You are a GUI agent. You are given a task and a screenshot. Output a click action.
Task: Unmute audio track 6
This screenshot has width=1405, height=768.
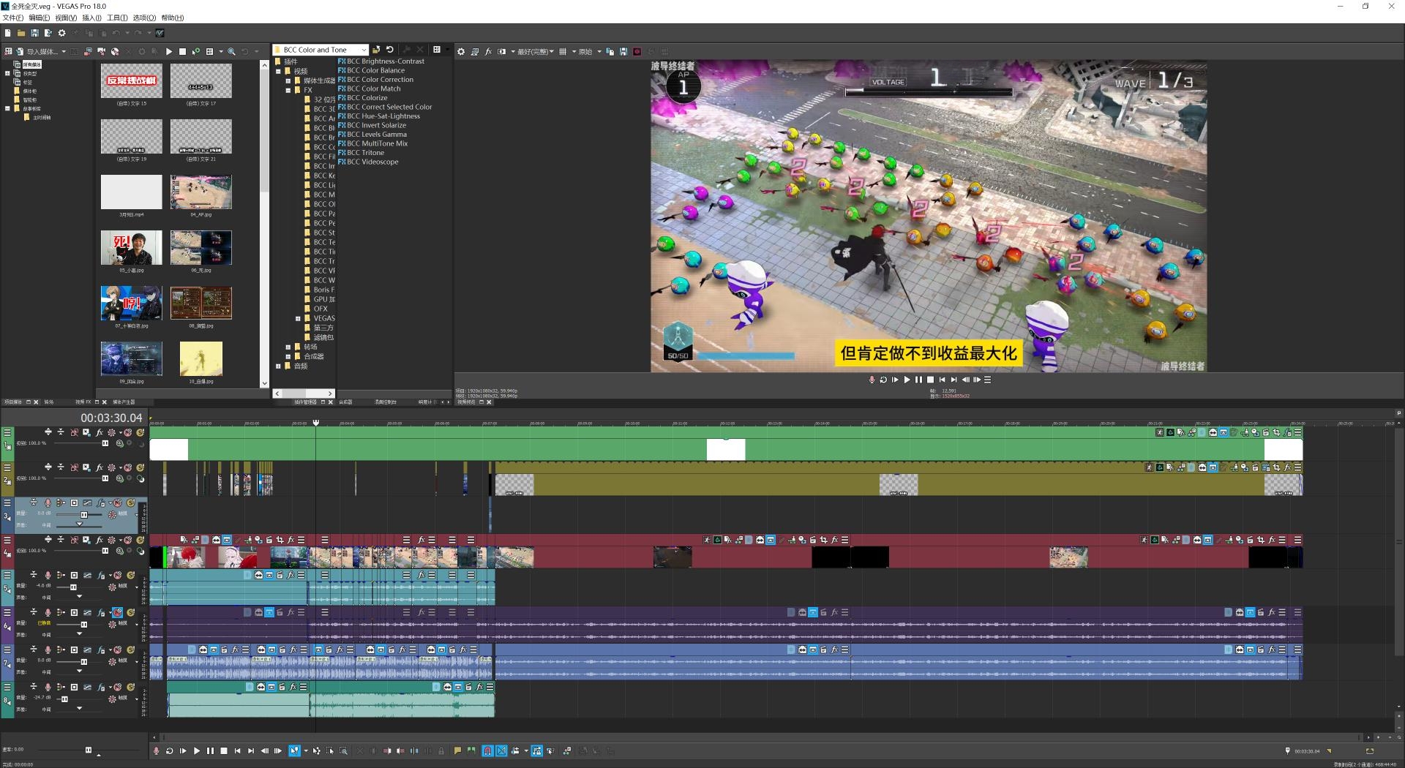(118, 612)
